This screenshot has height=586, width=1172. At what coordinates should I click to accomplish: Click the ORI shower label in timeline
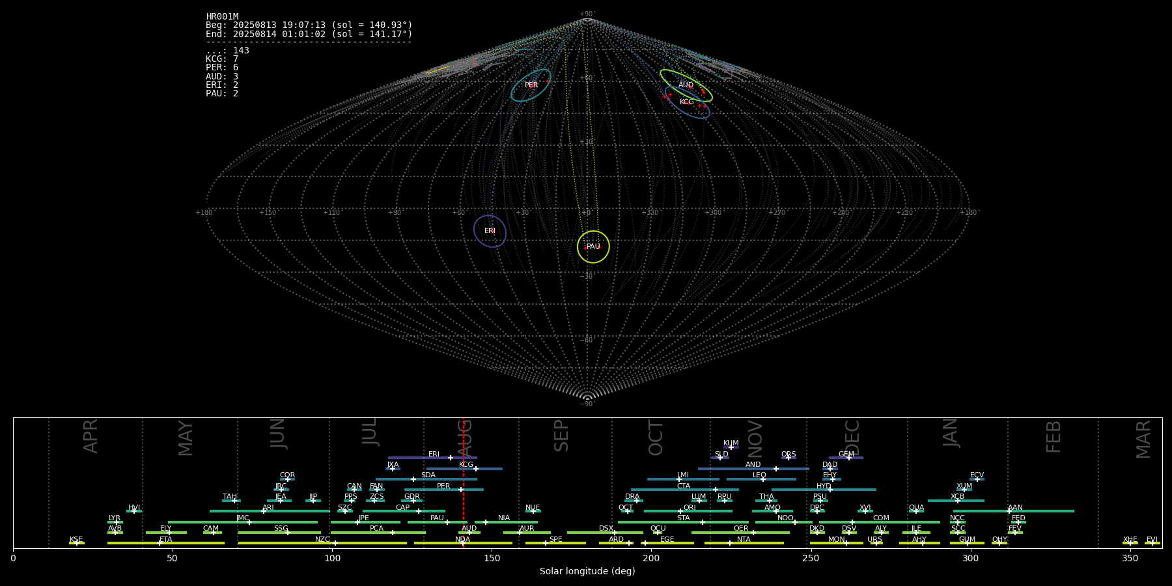(x=690, y=508)
